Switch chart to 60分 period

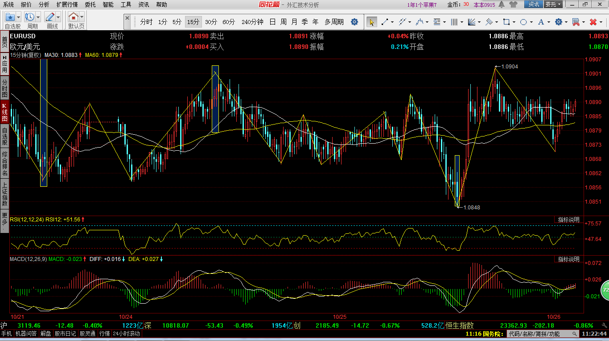[x=229, y=22]
